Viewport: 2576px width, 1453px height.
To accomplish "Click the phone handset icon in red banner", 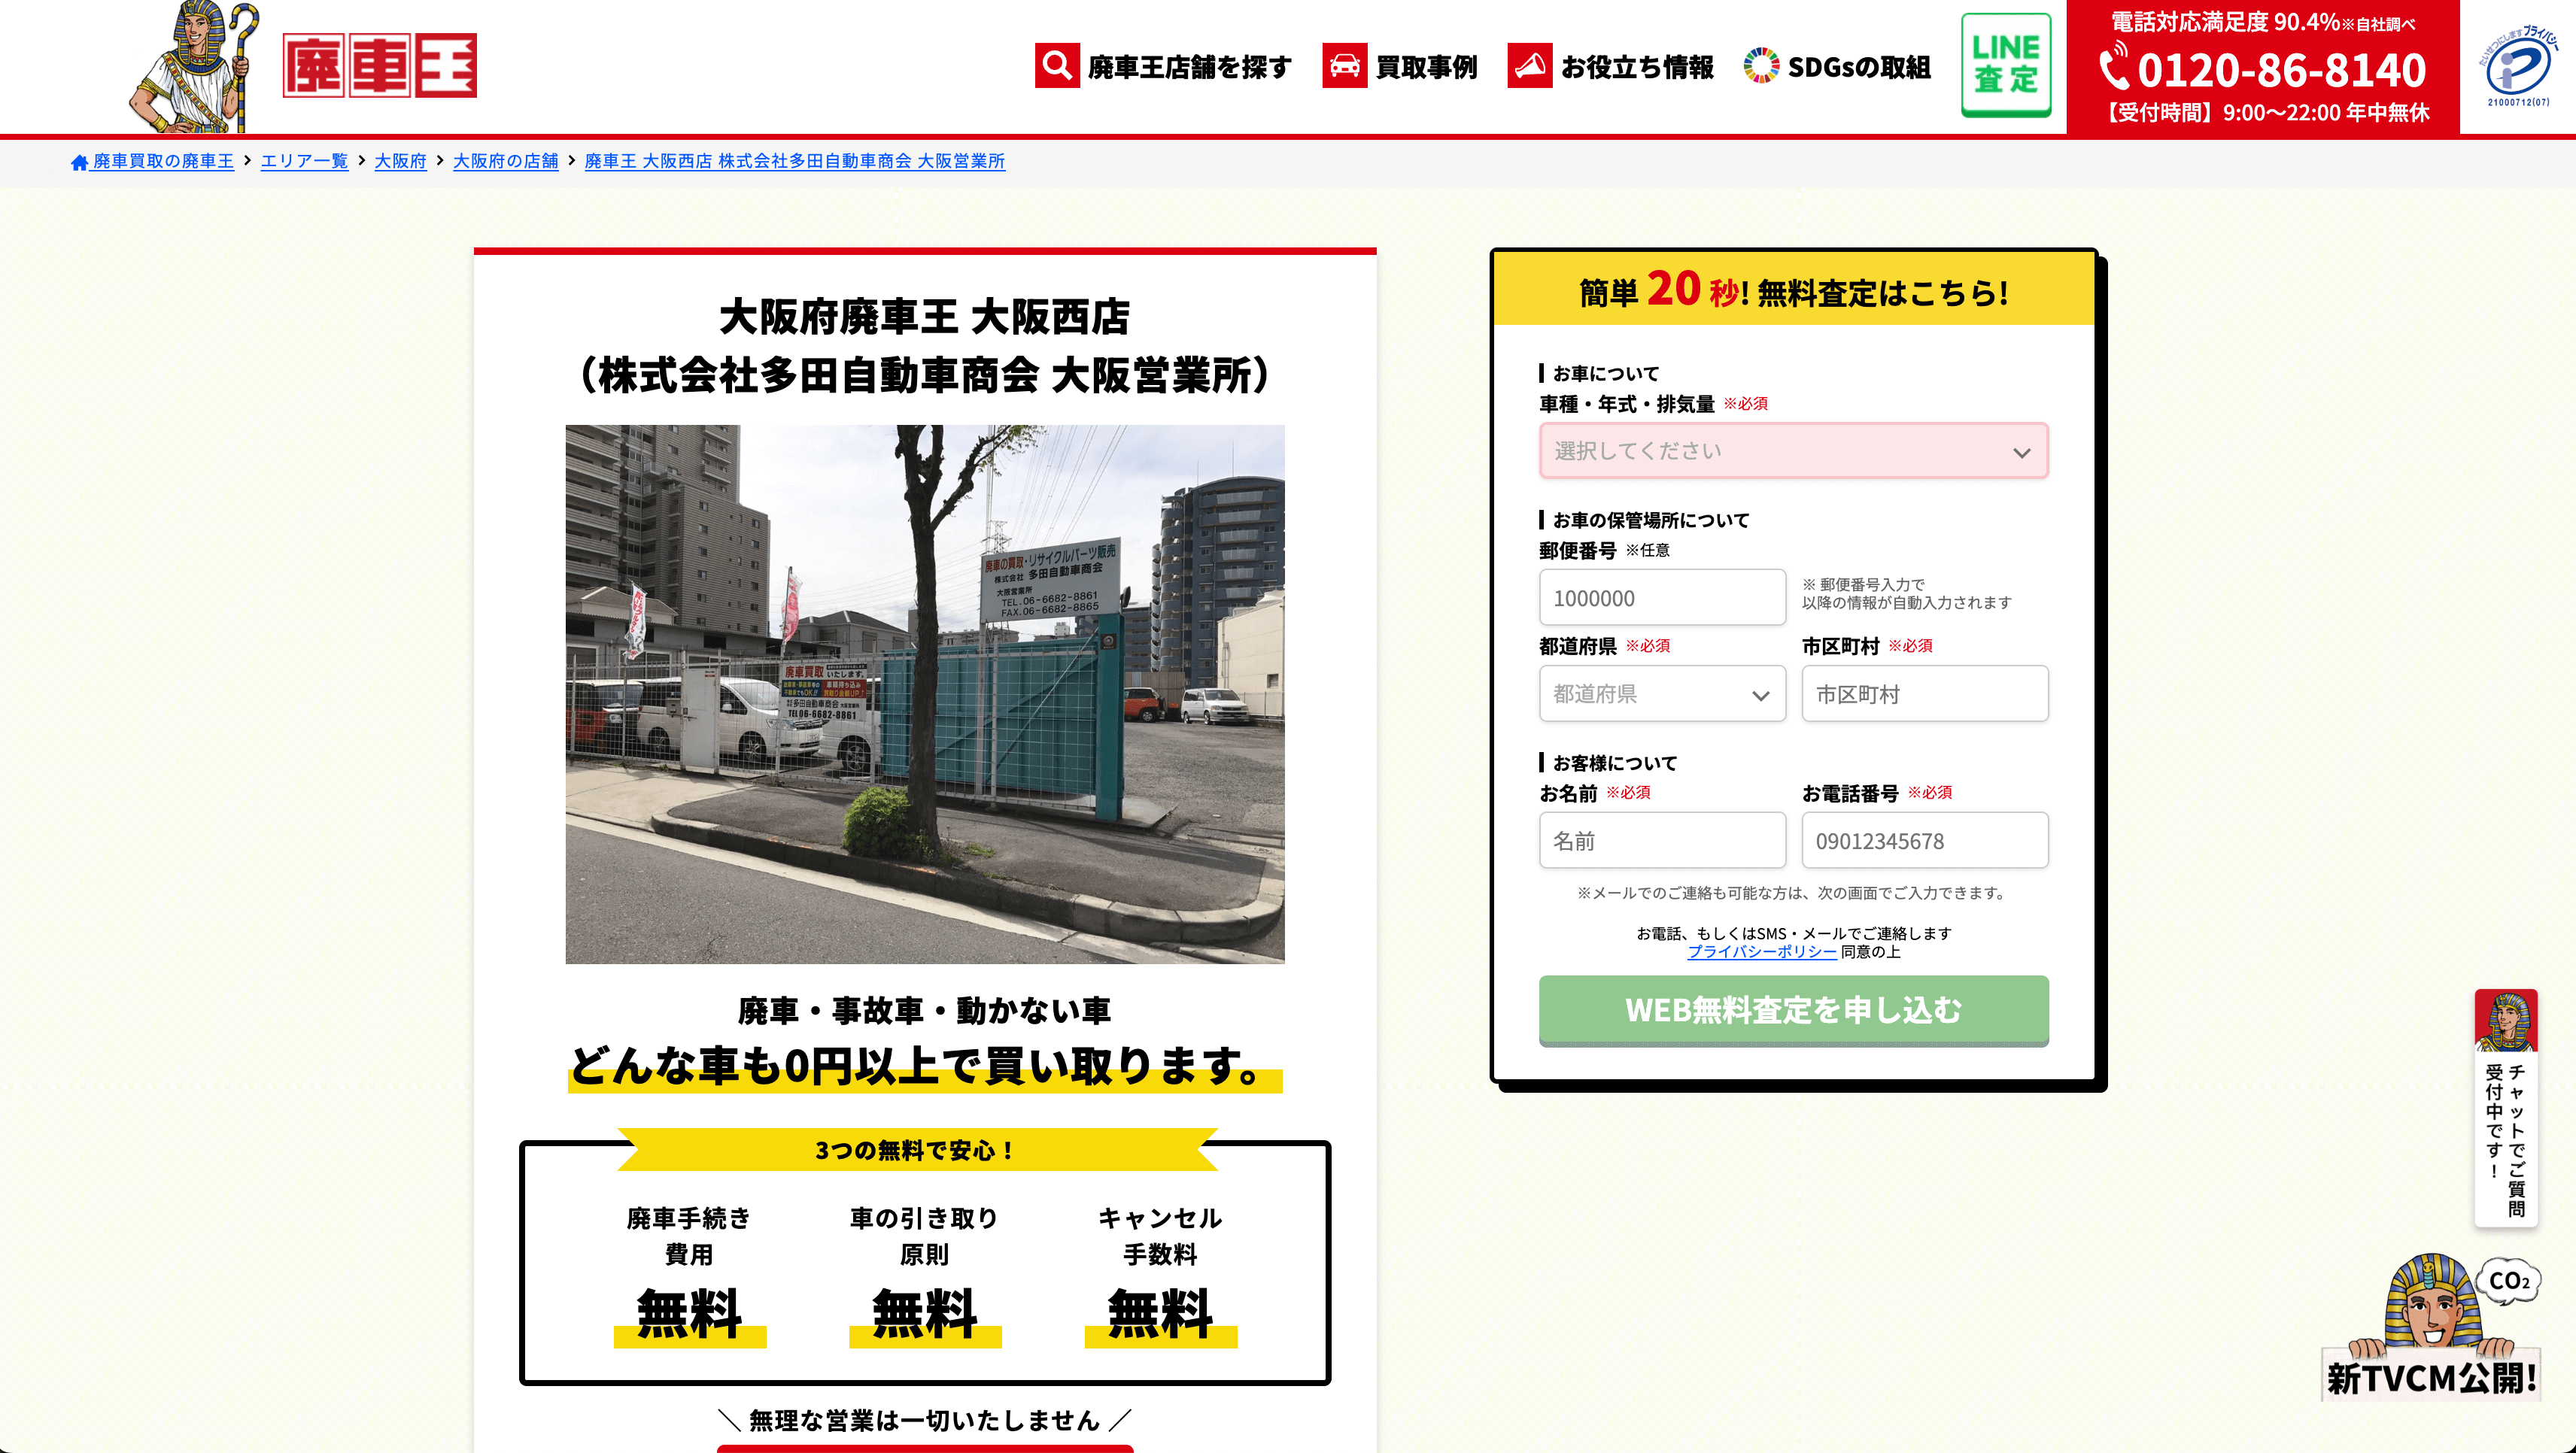I will tap(2114, 68).
